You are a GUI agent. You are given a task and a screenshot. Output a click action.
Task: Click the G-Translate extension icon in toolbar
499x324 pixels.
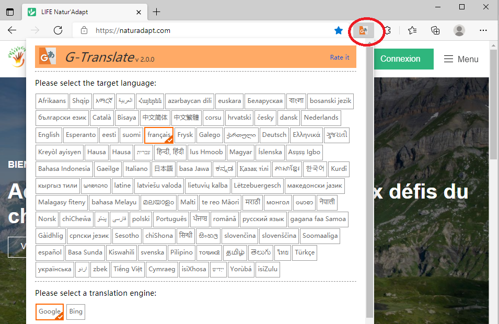pyautogui.click(x=364, y=30)
